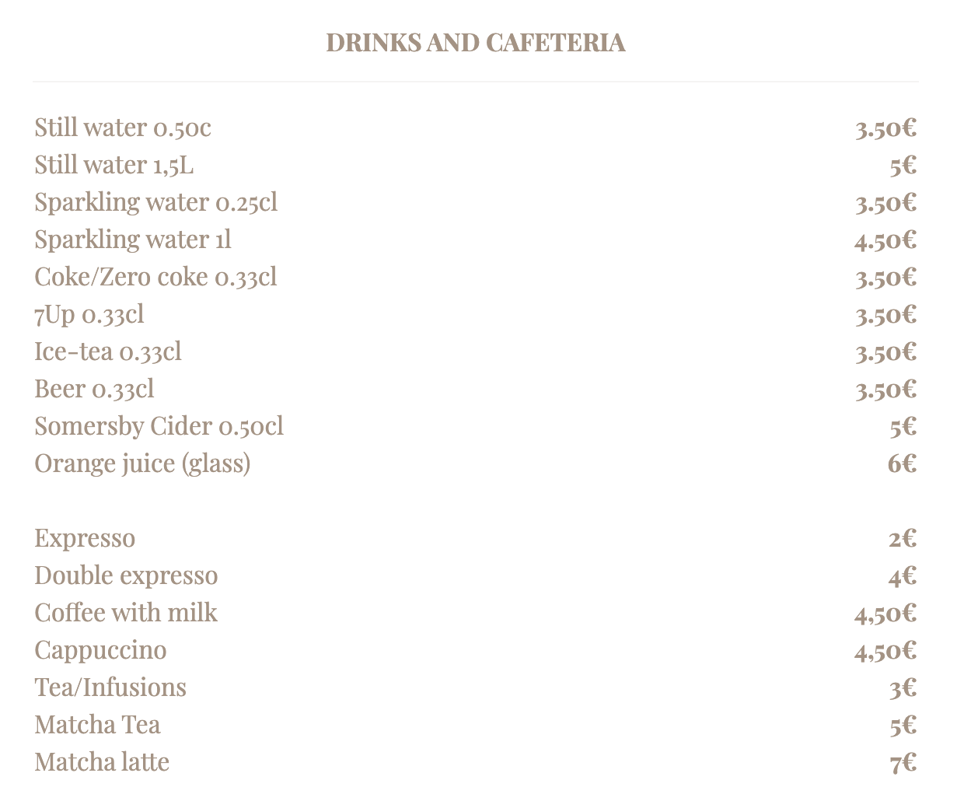
Task: Select Sparkling water 0.25cl menu item
Action: click(x=155, y=202)
